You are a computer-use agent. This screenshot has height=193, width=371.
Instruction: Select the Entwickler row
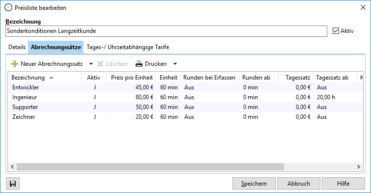(x=185, y=87)
